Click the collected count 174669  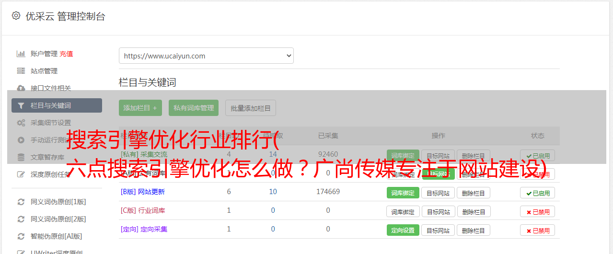point(328,192)
